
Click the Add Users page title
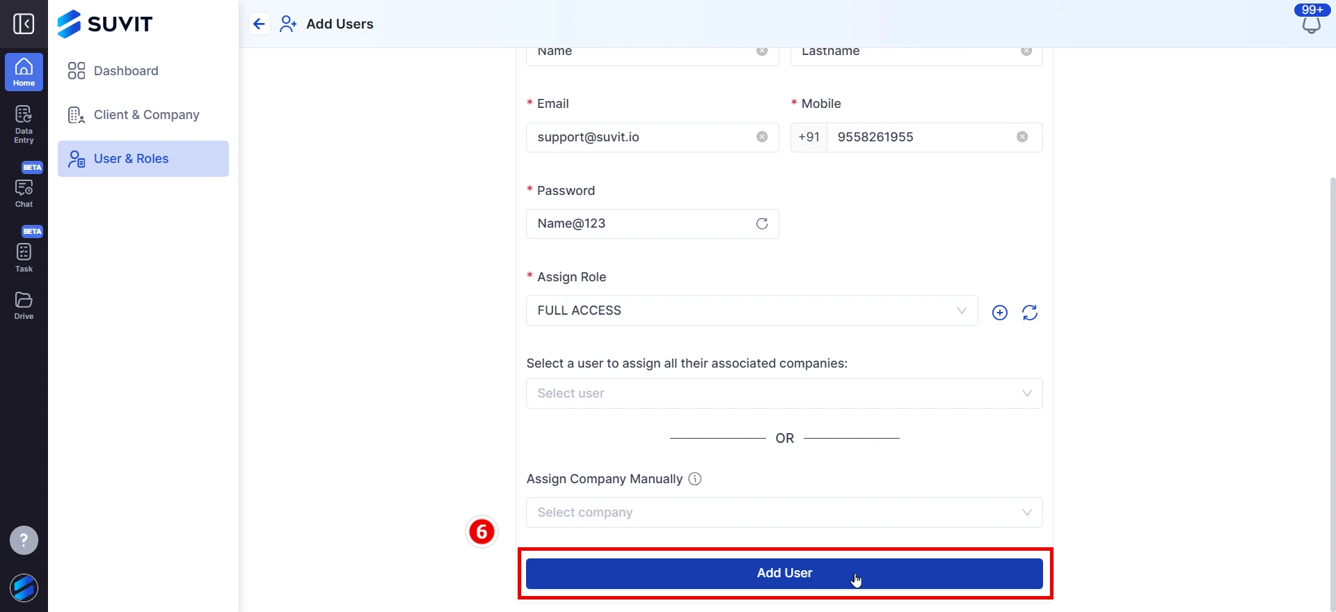(340, 24)
